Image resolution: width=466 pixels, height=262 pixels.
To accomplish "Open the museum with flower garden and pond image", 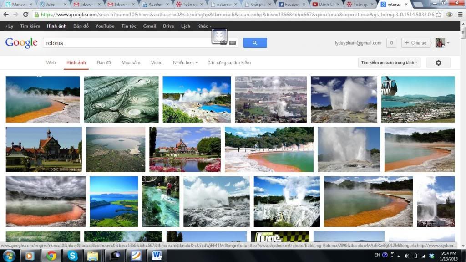I will pyautogui.click(x=185, y=149).
